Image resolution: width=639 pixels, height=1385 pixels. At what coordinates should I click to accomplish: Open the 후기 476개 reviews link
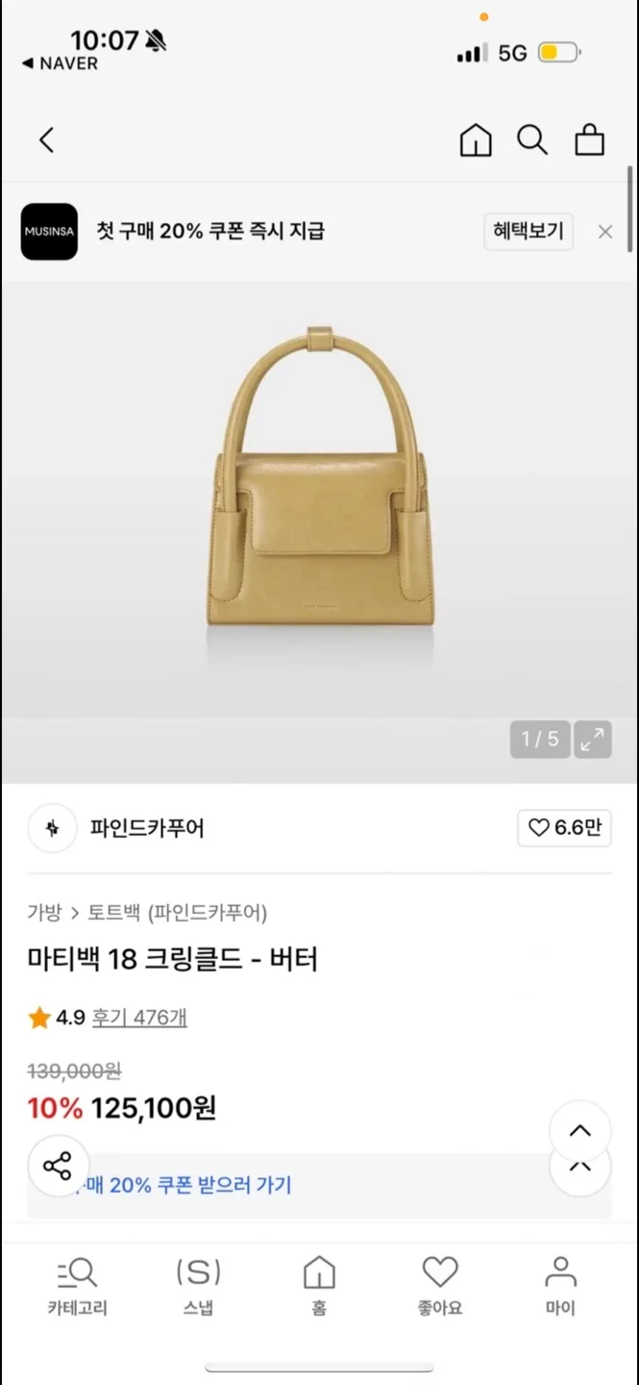click(x=139, y=1018)
